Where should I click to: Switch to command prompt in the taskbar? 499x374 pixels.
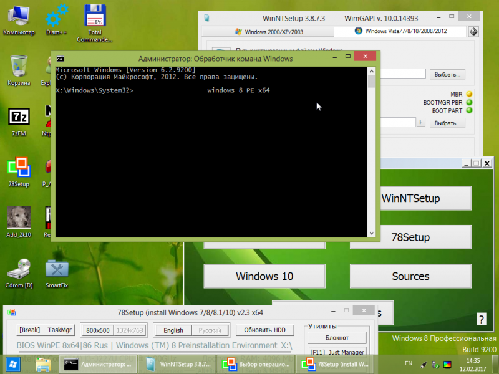[x=99, y=364]
